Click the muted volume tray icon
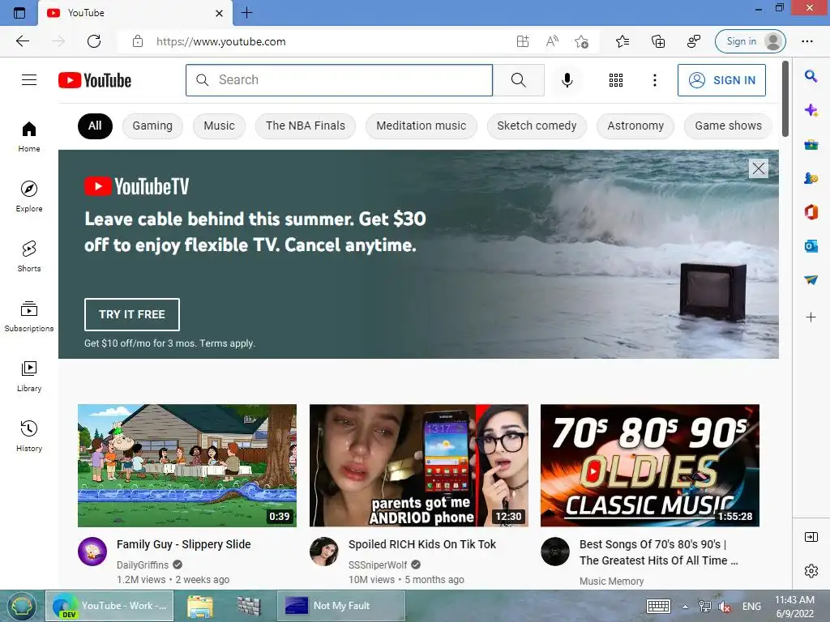The height and width of the screenshot is (622, 830). click(x=724, y=607)
